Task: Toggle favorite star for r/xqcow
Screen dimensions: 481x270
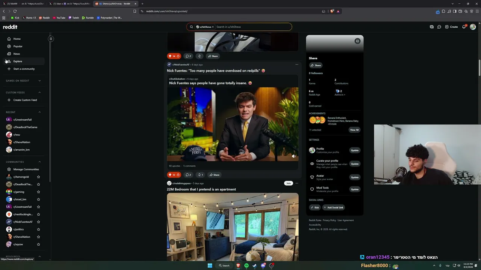Action: pyautogui.click(x=38, y=244)
